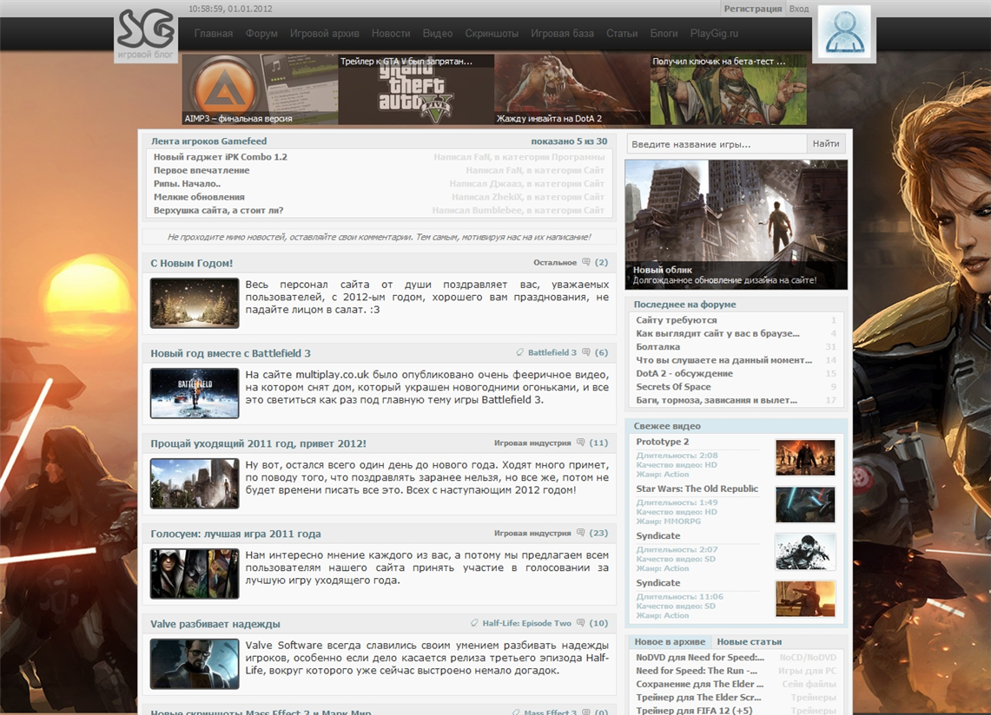Switch to the 'Новые статьи' tab
Screen dimensions: 991x715
point(749,642)
